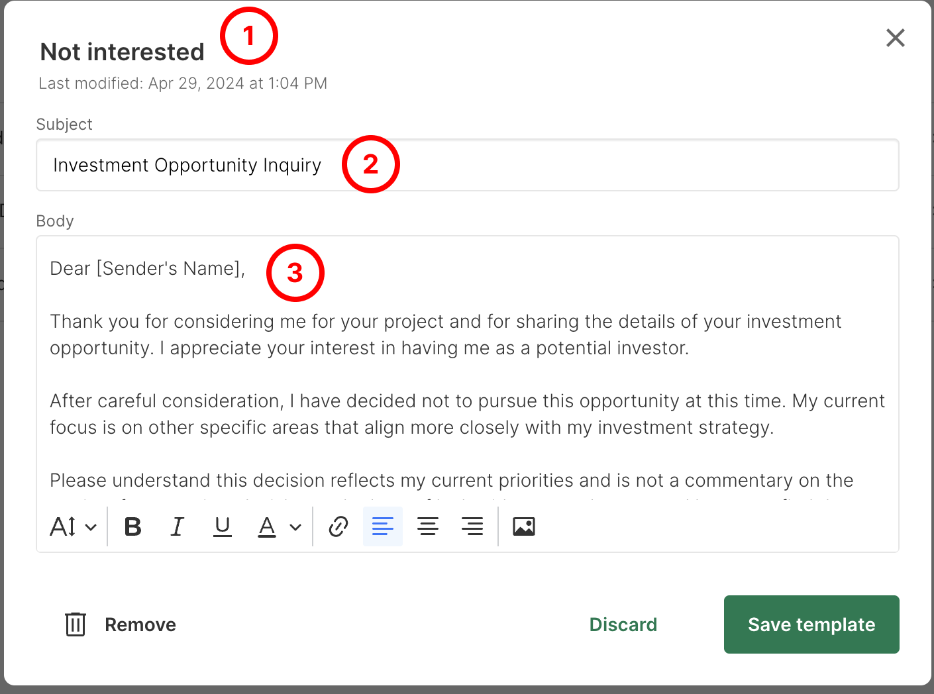934x694 pixels.
Task: Toggle bold formatting in the body toolbar
Action: pos(133,526)
